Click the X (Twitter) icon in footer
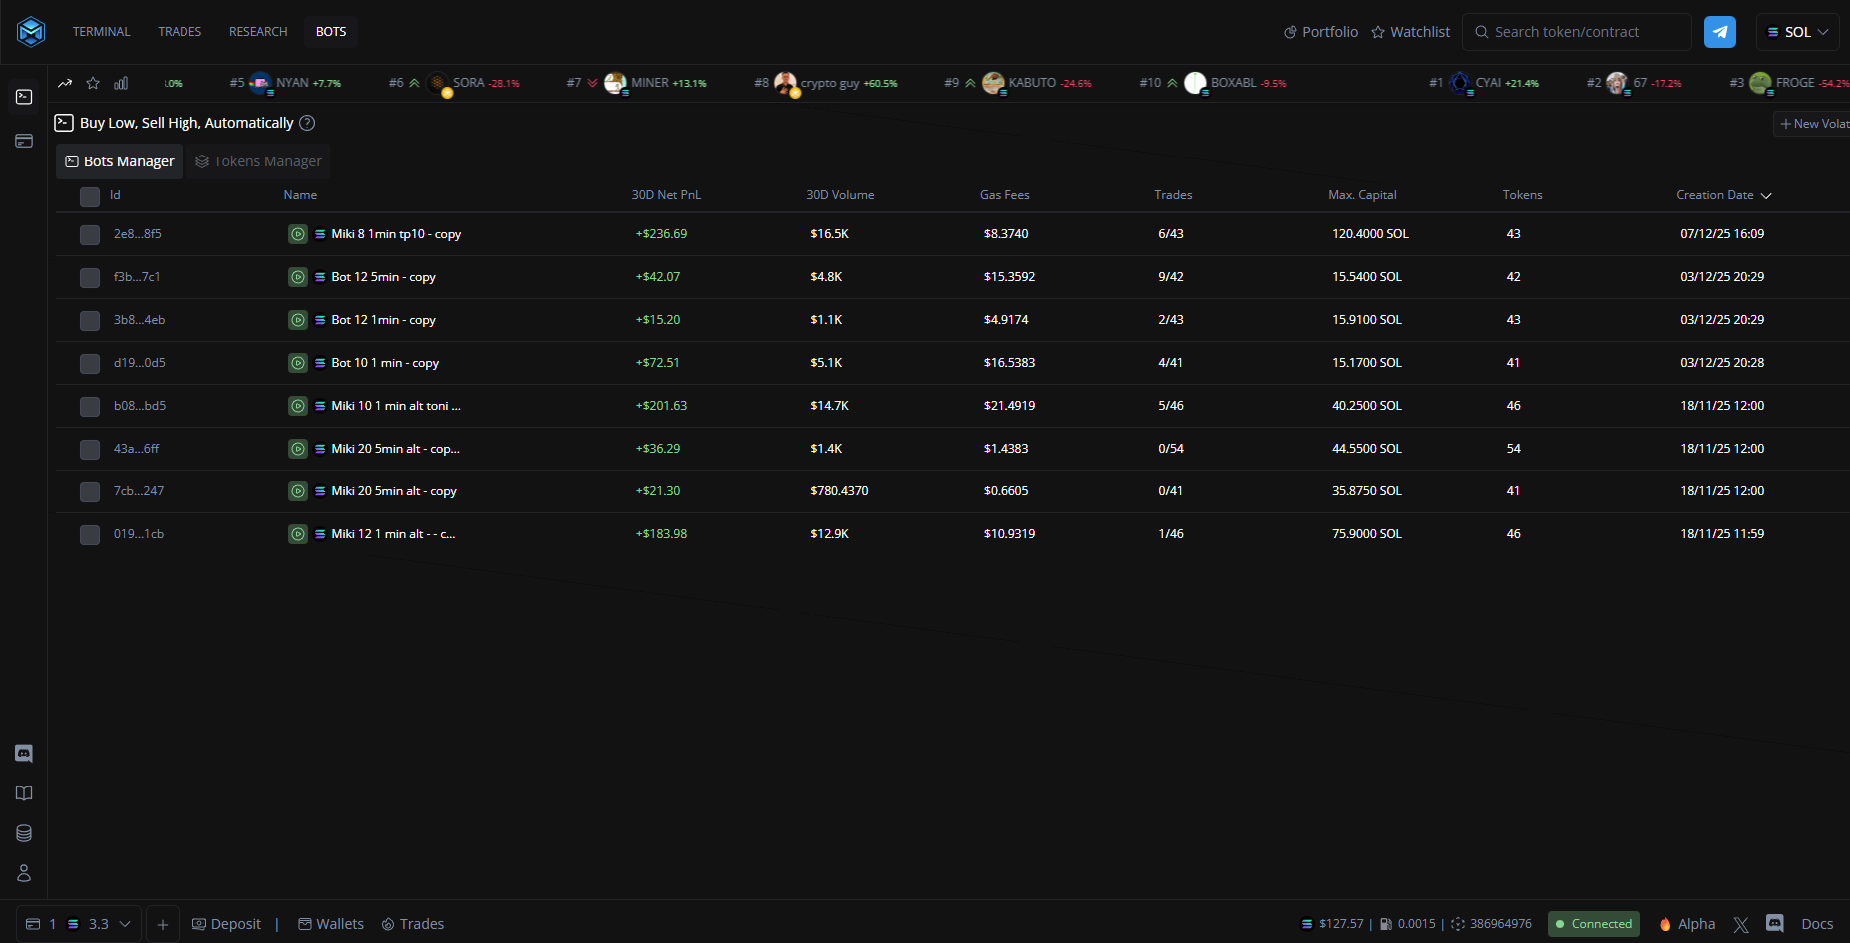This screenshot has width=1850, height=943. click(1741, 924)
